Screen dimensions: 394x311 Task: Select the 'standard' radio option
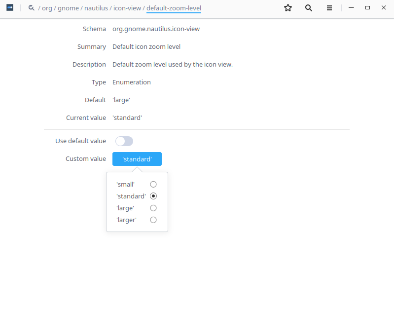153,196
